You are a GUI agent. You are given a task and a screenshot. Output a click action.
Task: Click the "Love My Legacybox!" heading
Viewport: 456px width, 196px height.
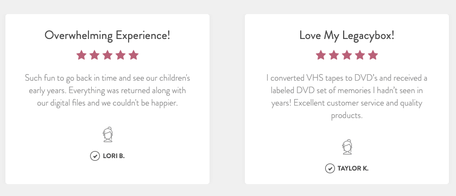pyautogui.click(x=347, y=36)
